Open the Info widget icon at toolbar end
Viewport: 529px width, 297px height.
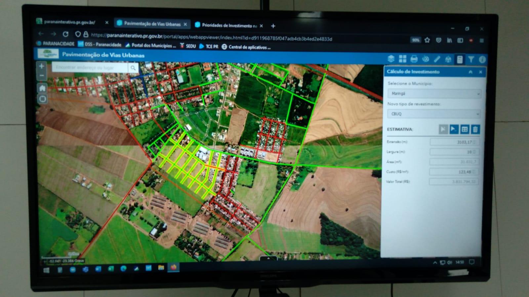(x=482, y=59)
